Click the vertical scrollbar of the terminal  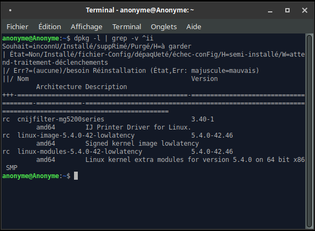(309, 131)
